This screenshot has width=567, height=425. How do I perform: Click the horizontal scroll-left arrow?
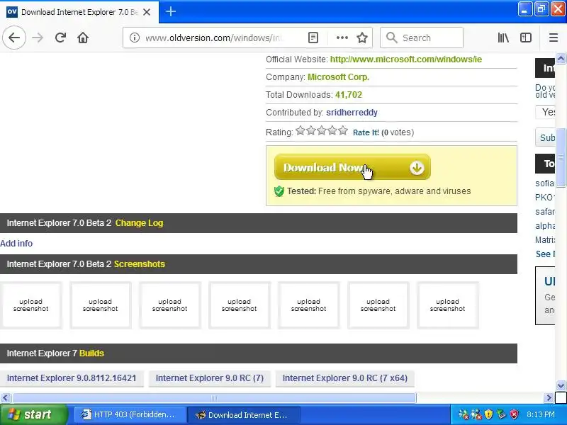click(5, 398)
